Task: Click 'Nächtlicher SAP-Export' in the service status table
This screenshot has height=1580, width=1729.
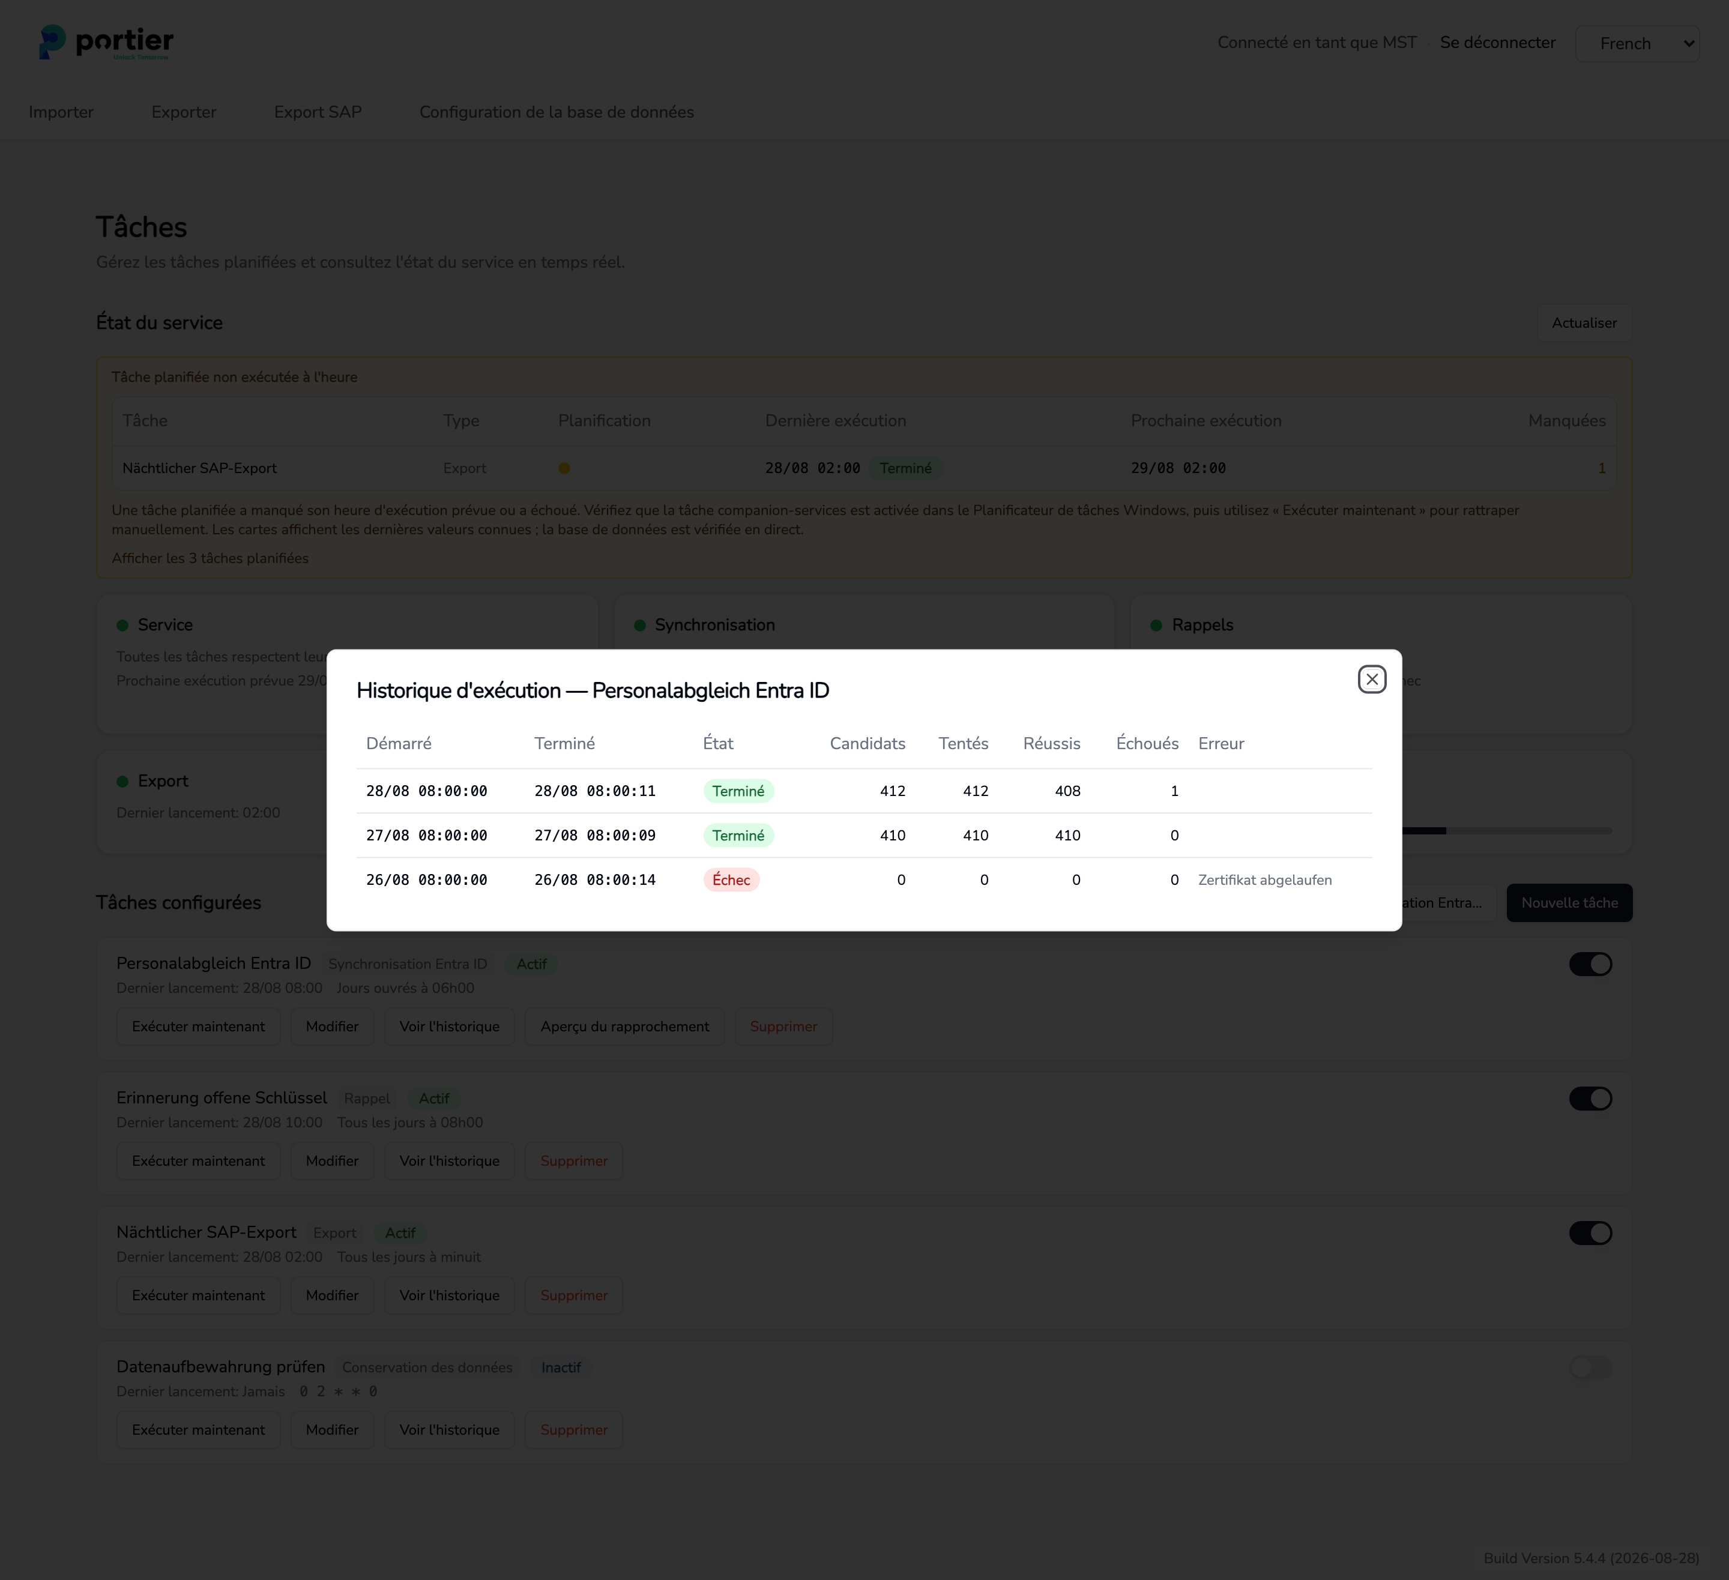Action: 199,468
